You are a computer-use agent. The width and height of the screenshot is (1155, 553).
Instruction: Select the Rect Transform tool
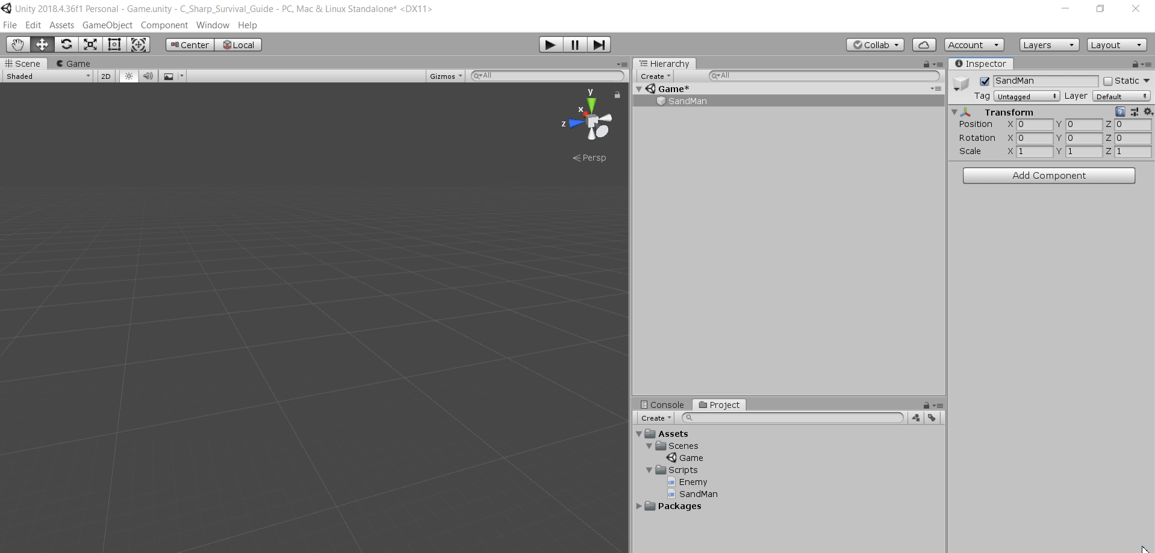coord(114,44)
